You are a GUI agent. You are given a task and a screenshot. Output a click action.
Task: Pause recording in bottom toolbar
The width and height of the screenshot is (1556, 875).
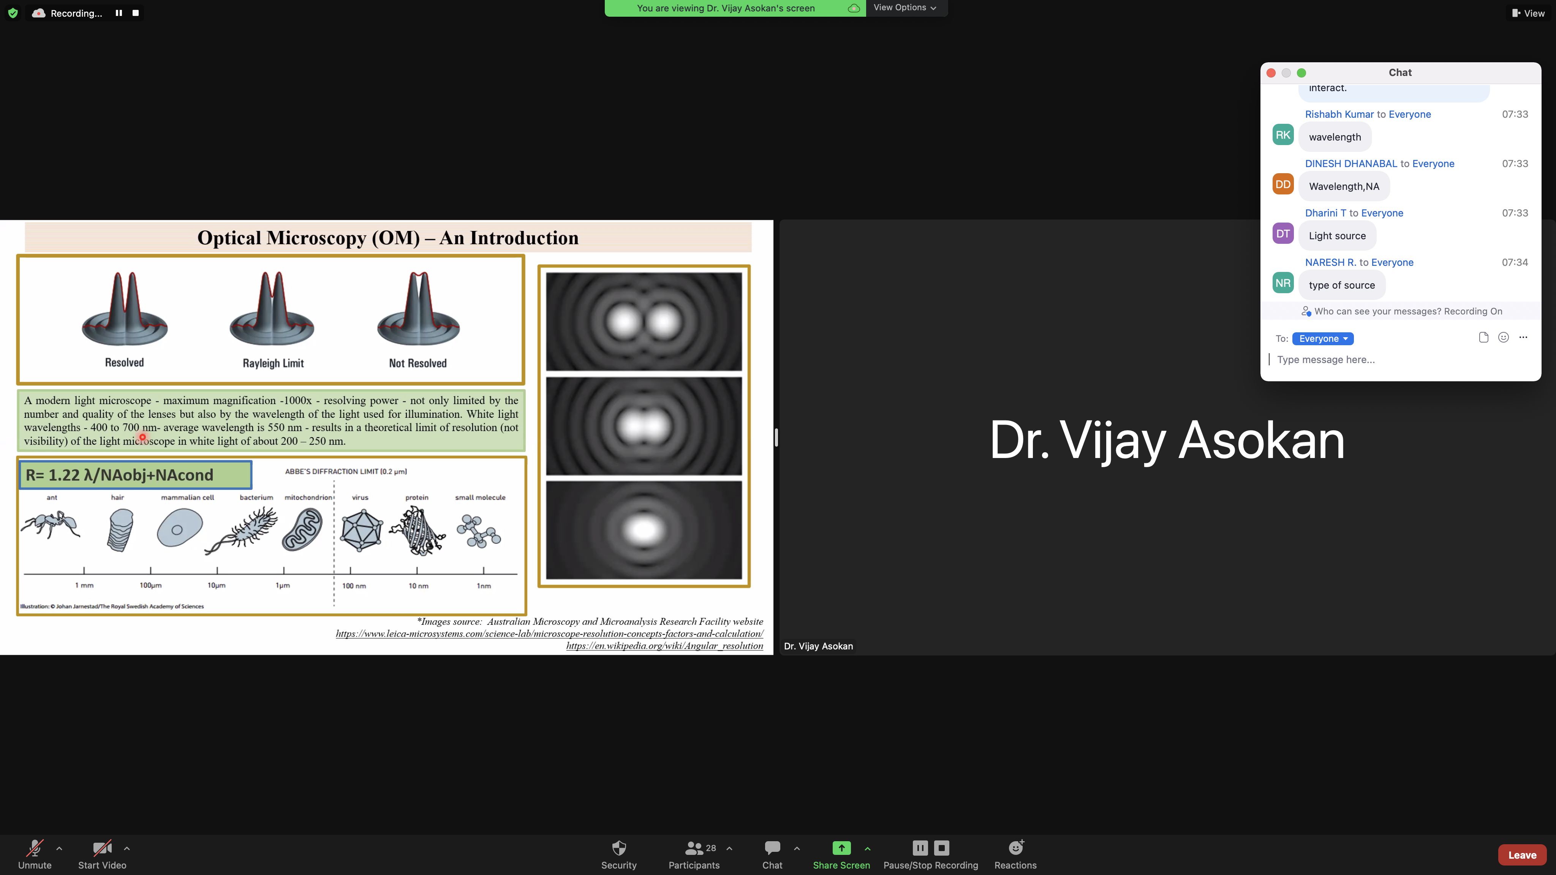tap(920, 848)
